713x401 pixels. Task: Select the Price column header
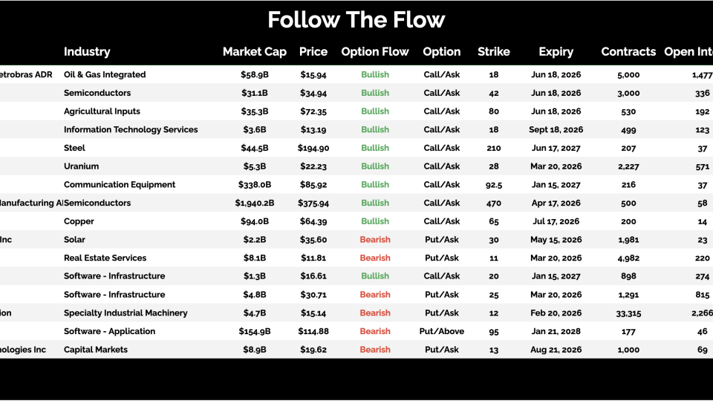313,52
